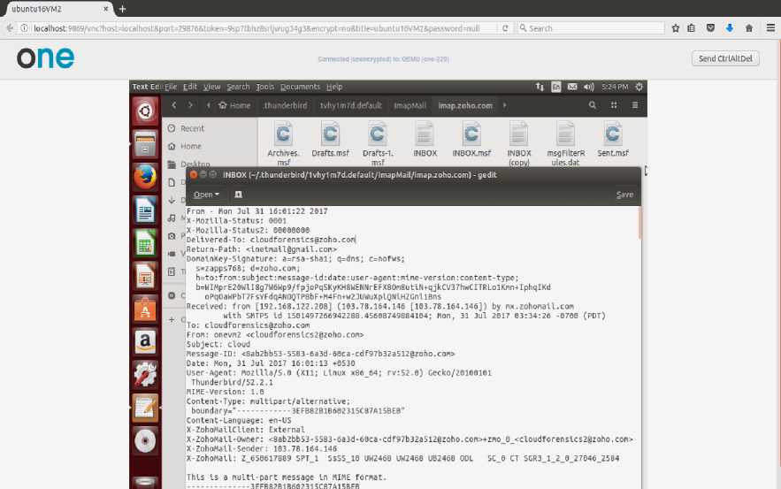Open System Settings from the dock
The height and width of the screenshot is (489, 781).
145,374
